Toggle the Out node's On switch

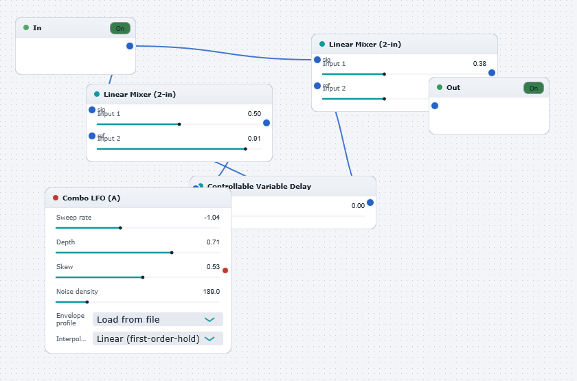tap(533, 88)
